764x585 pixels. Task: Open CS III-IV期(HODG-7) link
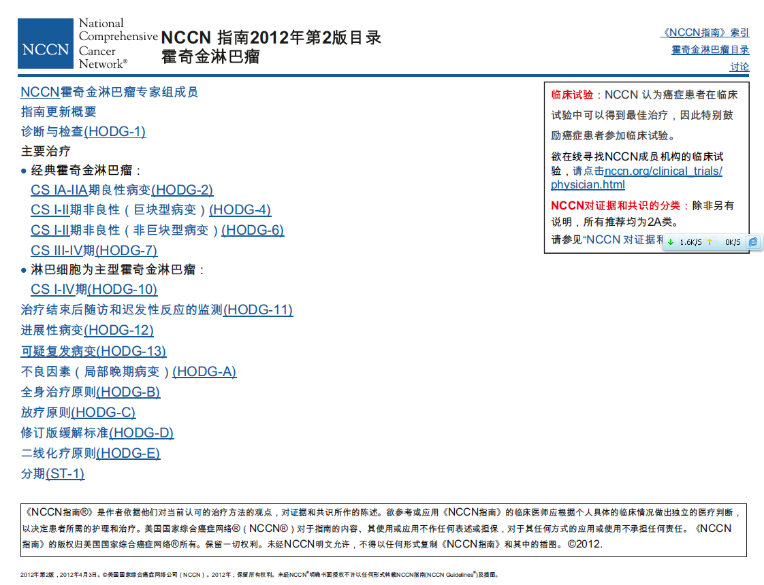click(94, 250)
